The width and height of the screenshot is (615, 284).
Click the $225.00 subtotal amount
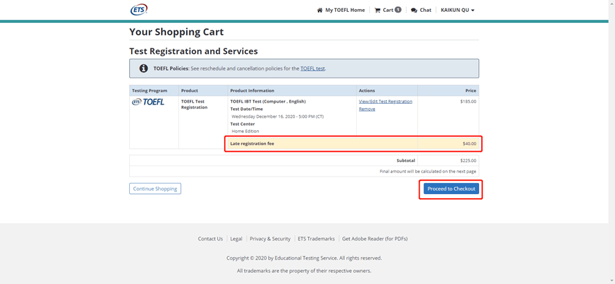(469, 161)
